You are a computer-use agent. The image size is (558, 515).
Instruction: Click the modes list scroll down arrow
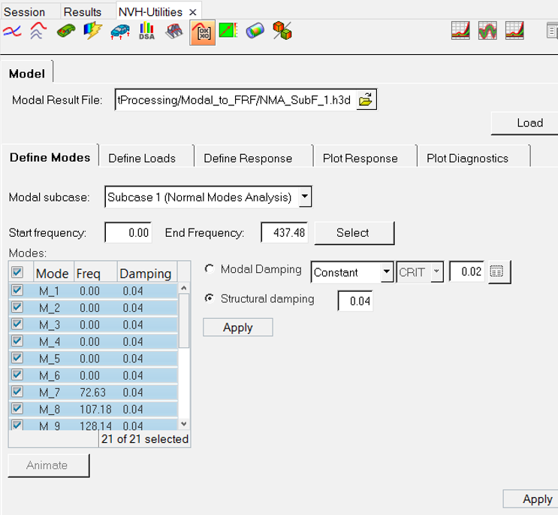click(x=184, y=423)
